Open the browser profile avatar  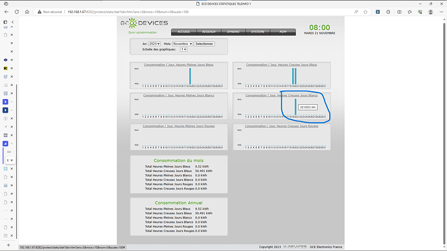(x=431, y=12)
